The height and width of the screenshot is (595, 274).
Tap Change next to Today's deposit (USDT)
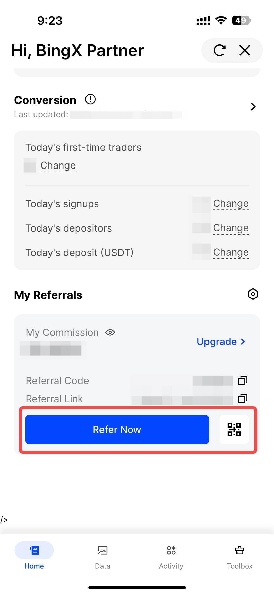pos(231,252)
